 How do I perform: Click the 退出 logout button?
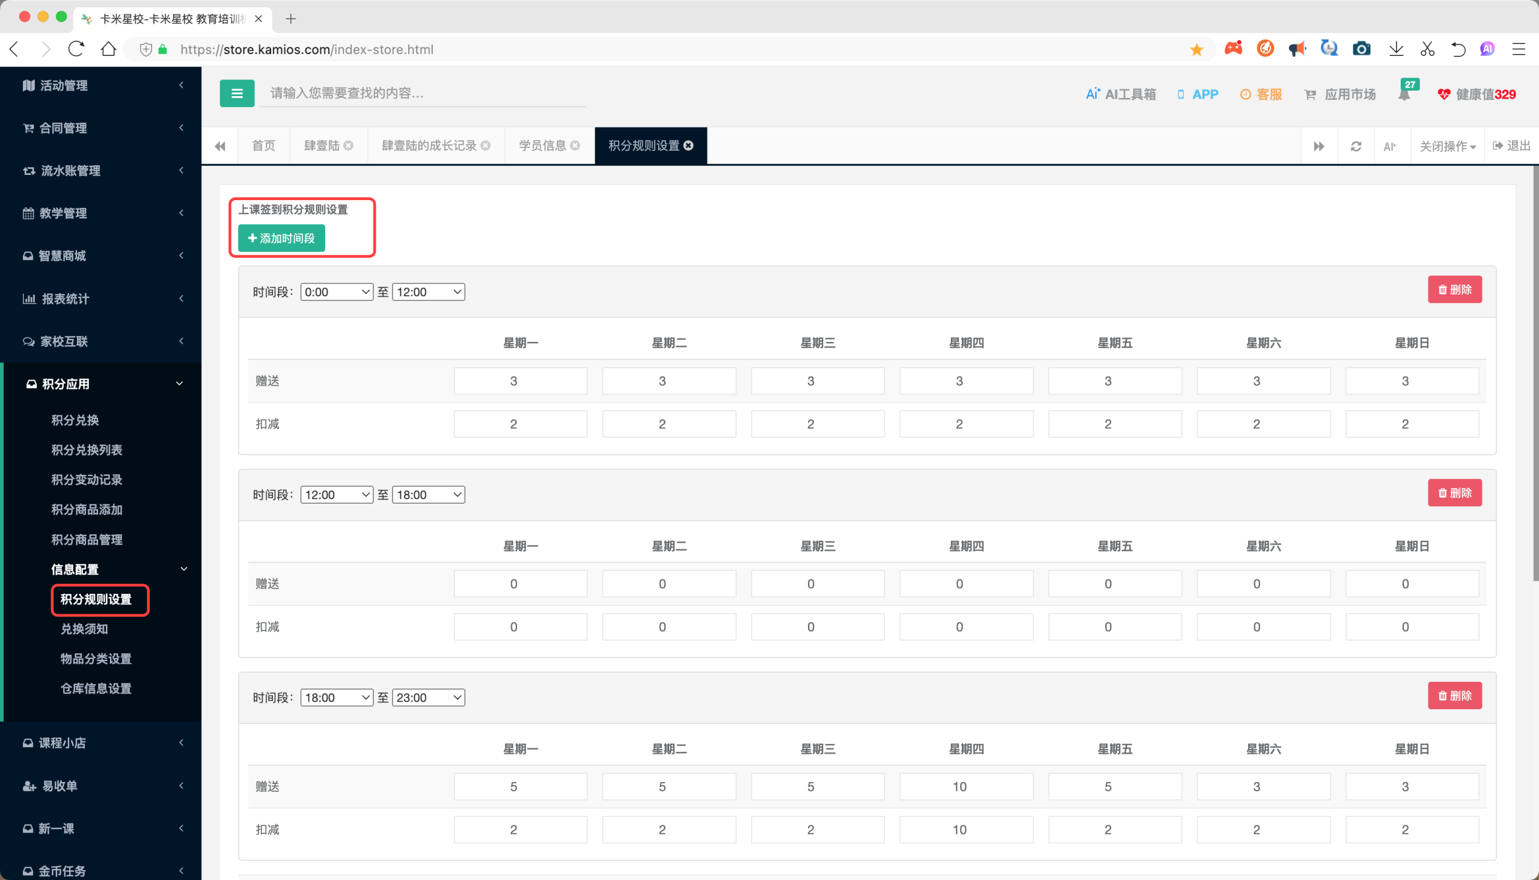(1511, 145)
